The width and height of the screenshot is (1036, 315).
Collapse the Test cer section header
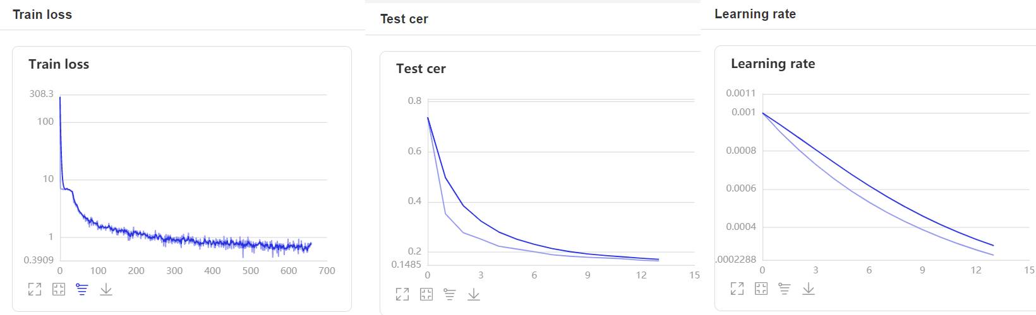(x=404, y=19)
